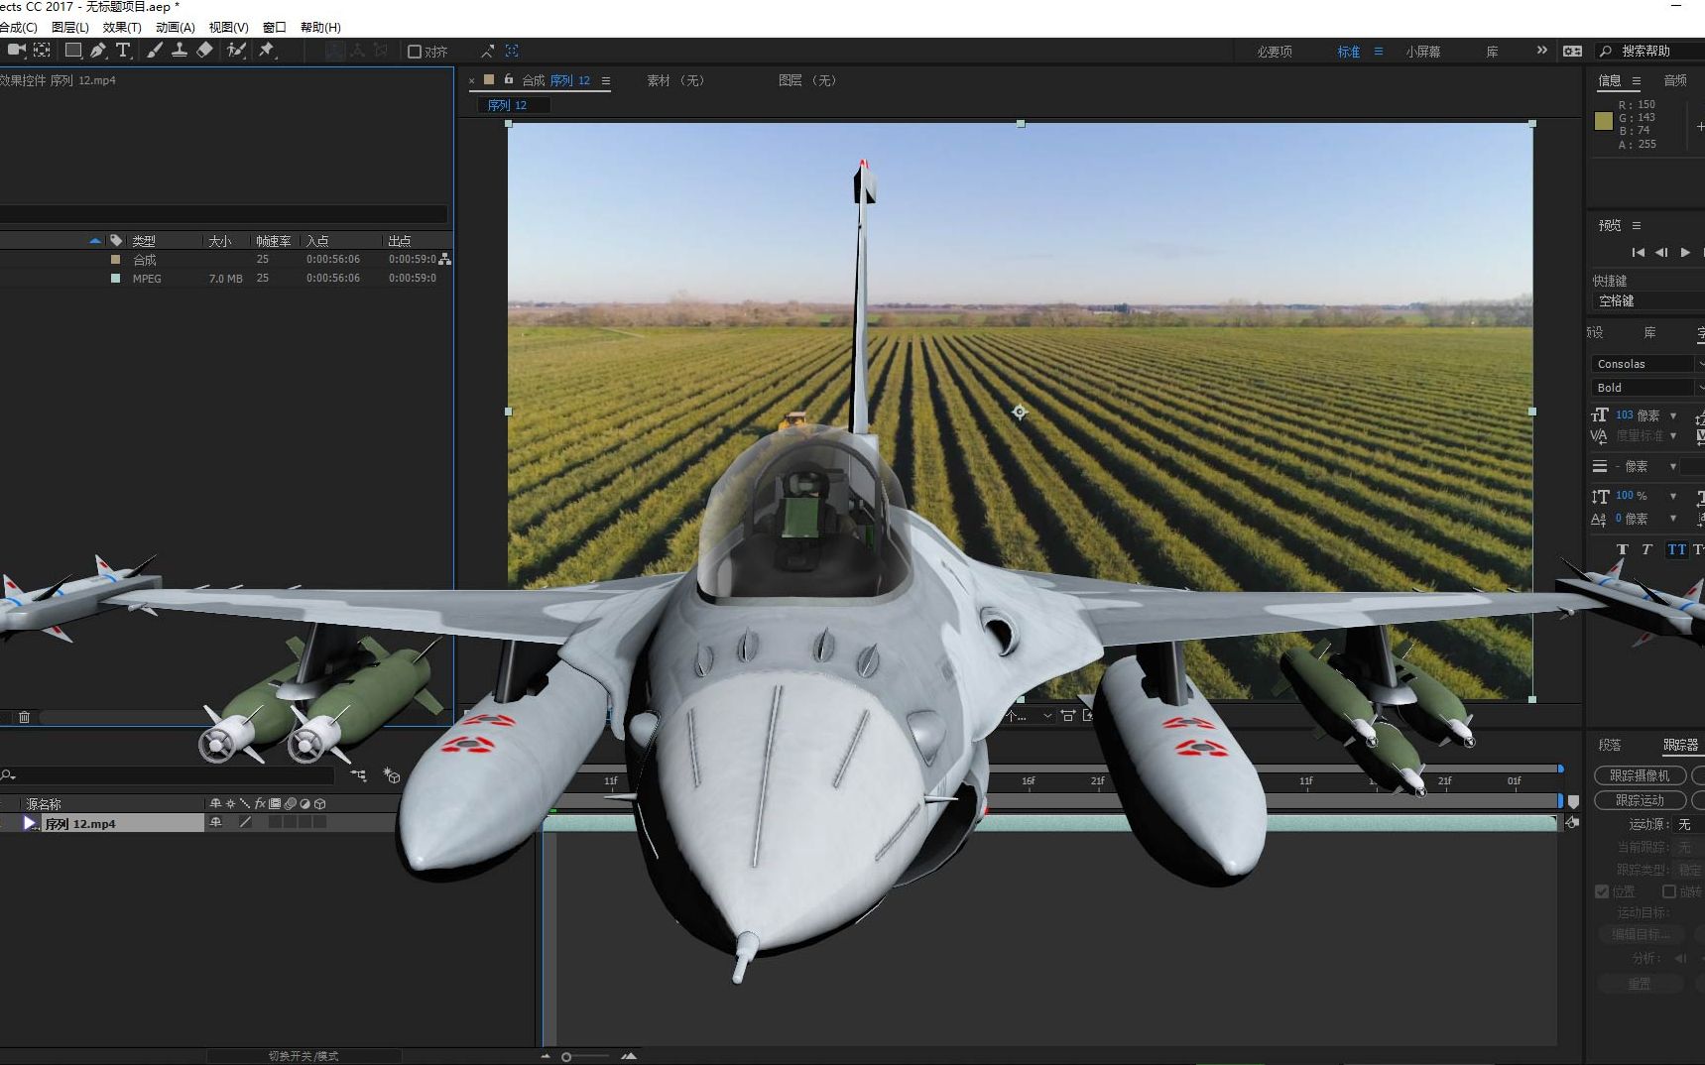Image resolution: width=1705 pixels, height=1065 pixels.
Task: Open stroke width 像素 dropdown arrow
Action: tap(1673, 466)
